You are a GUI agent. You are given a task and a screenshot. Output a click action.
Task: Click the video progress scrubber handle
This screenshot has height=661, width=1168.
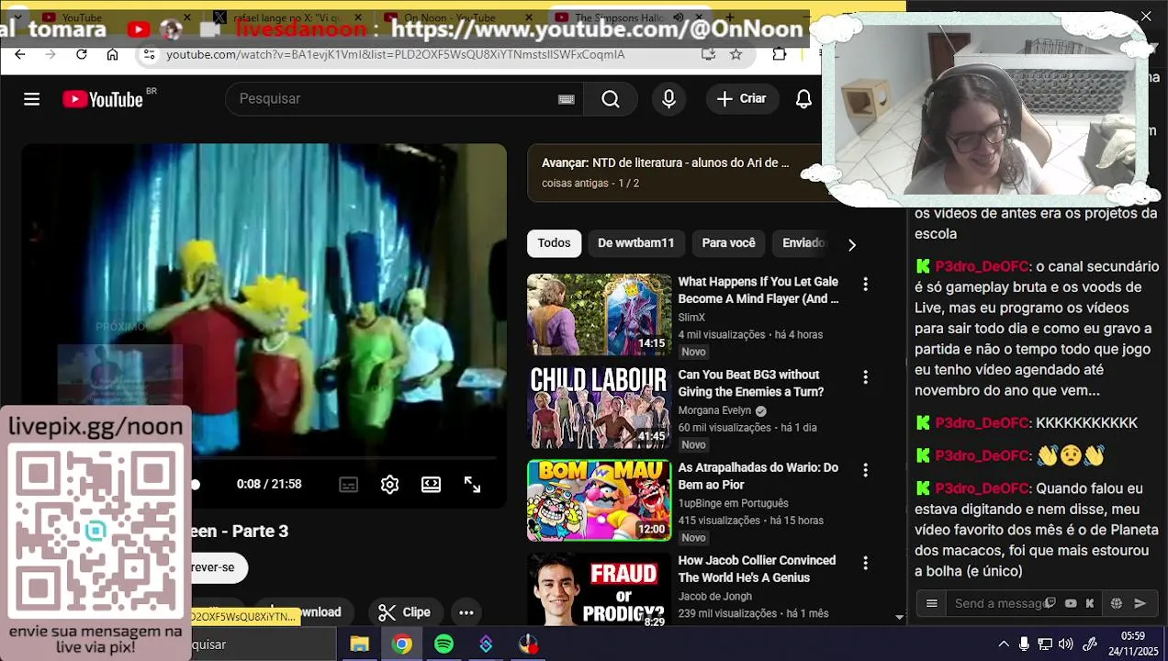(195, 485)
